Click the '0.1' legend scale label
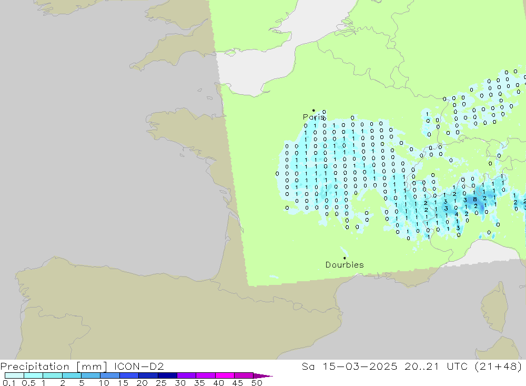The width and height of the screenshot is (526, 386). [x=9, y=383]
